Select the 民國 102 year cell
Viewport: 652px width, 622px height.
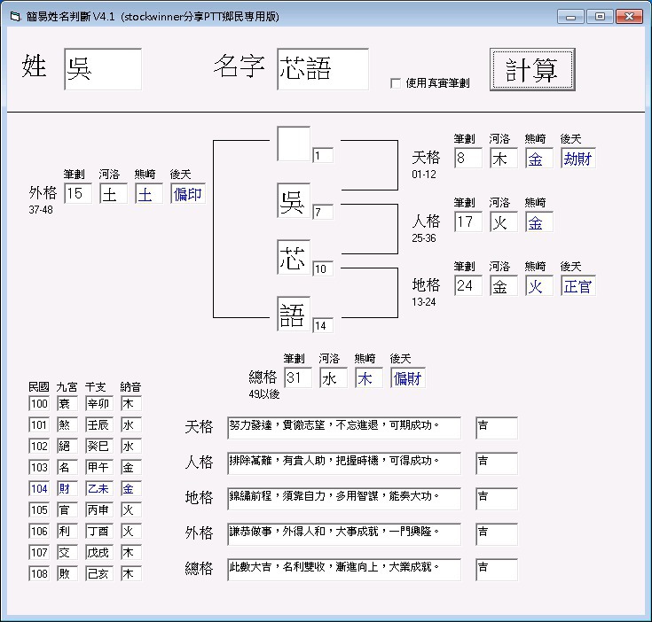pyautogui.click(x=39, y=446)
